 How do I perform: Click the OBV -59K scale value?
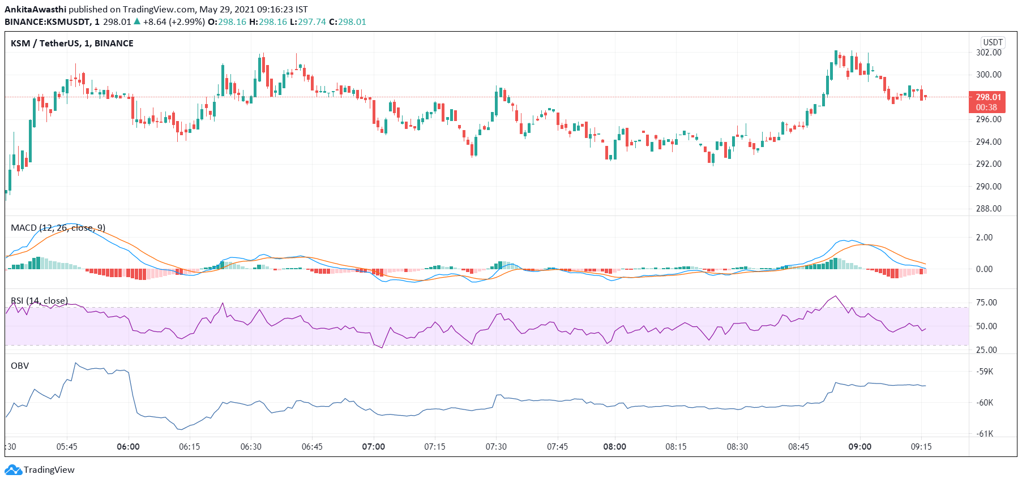coord(985,372)
